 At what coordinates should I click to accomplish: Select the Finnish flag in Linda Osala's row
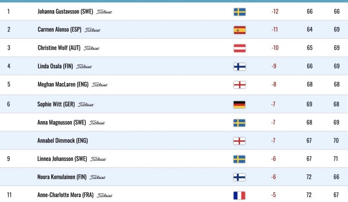click(x=240, y=67)
